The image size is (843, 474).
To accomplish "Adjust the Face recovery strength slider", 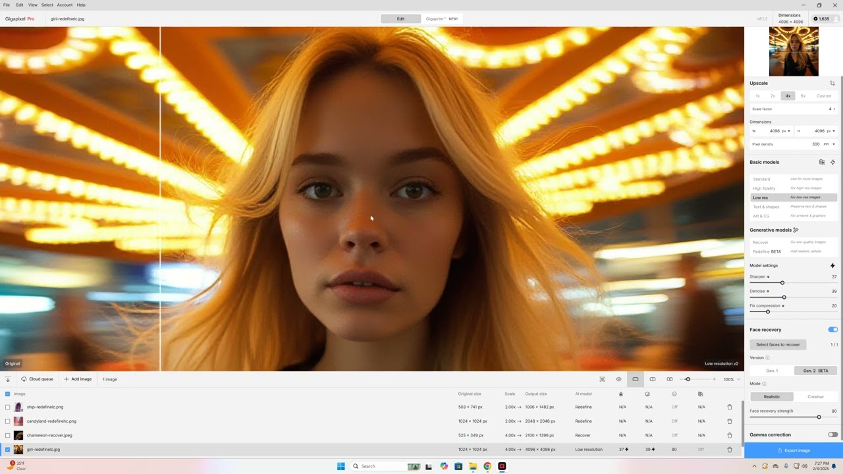I will pos(819,417).
